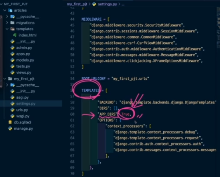Click Python icon beside my_first_pjt __init__.py
This screenshot has width=220, height=177.
pyautogui.click(x=13, y=91)
